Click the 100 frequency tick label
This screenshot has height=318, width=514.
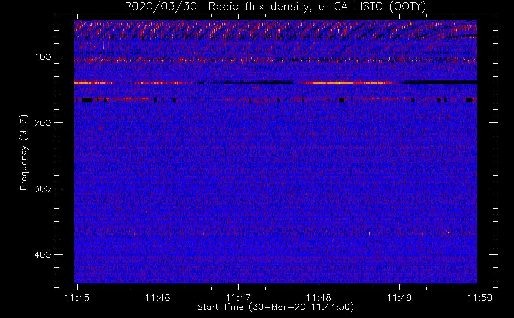[43, 57]
